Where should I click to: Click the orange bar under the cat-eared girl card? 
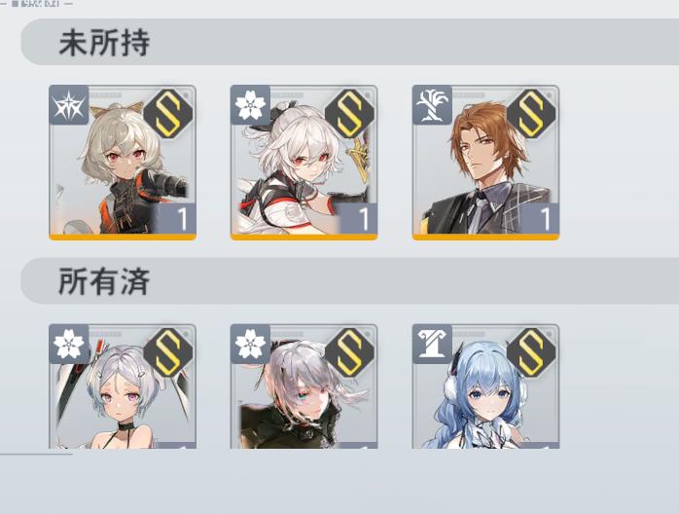coord(123,238)
